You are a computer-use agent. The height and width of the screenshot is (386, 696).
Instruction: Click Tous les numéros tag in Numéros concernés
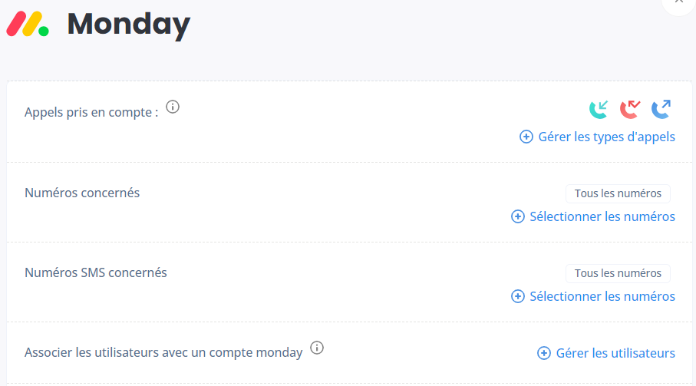click(x=618, y=193)
